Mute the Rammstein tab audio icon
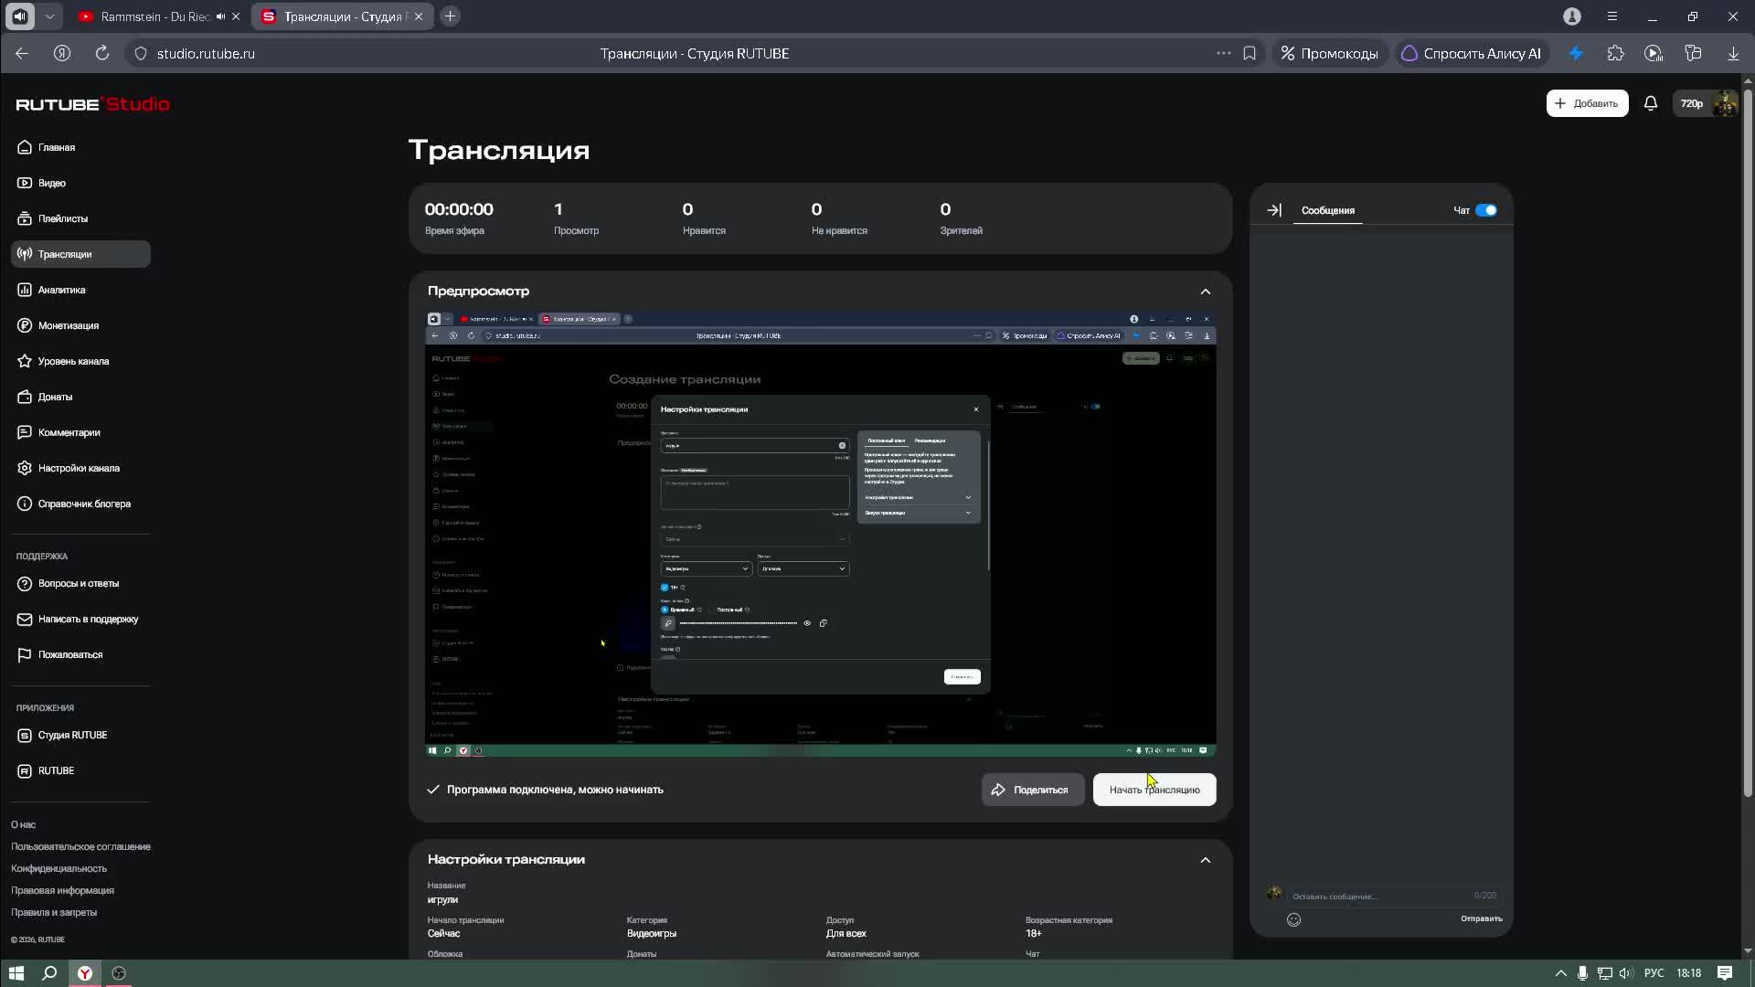The width and height of the screenshot is (1755, 987). (220, 16)
